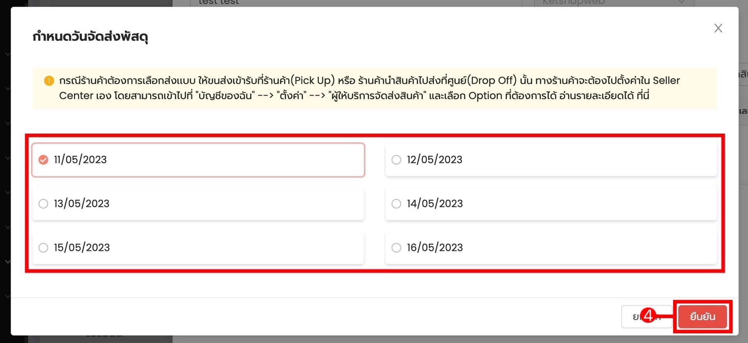Close the shipment date dialog with X
Screen dimensions: 748x343
tap(718, 28)
